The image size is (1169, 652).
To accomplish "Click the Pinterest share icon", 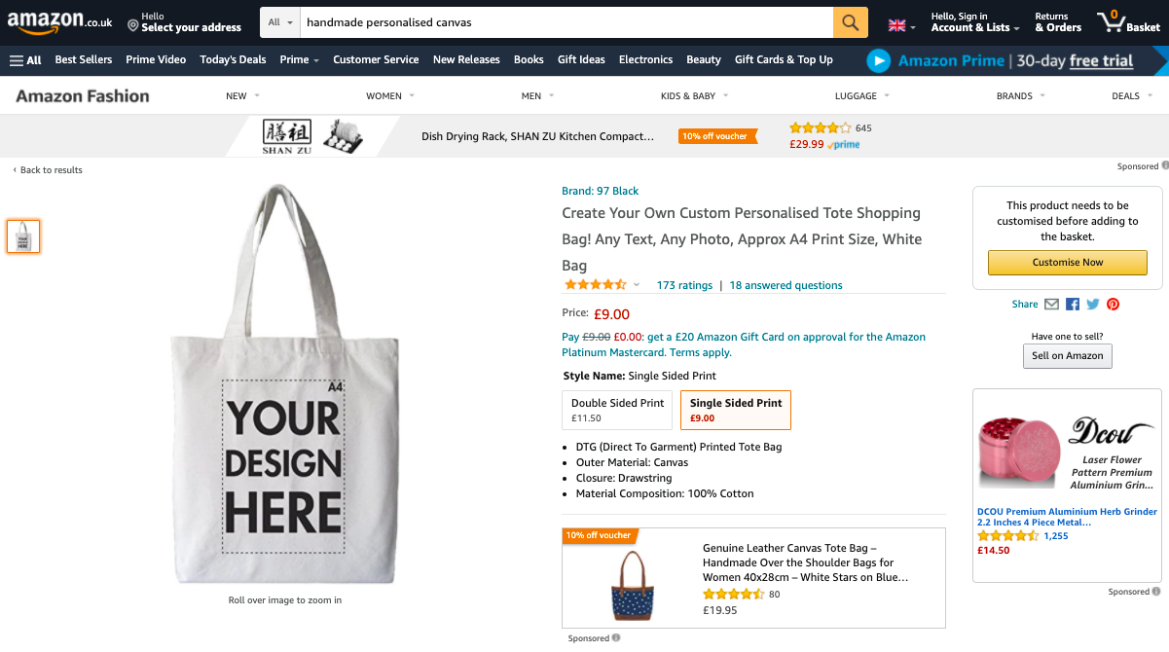I will click(1113, 304).
